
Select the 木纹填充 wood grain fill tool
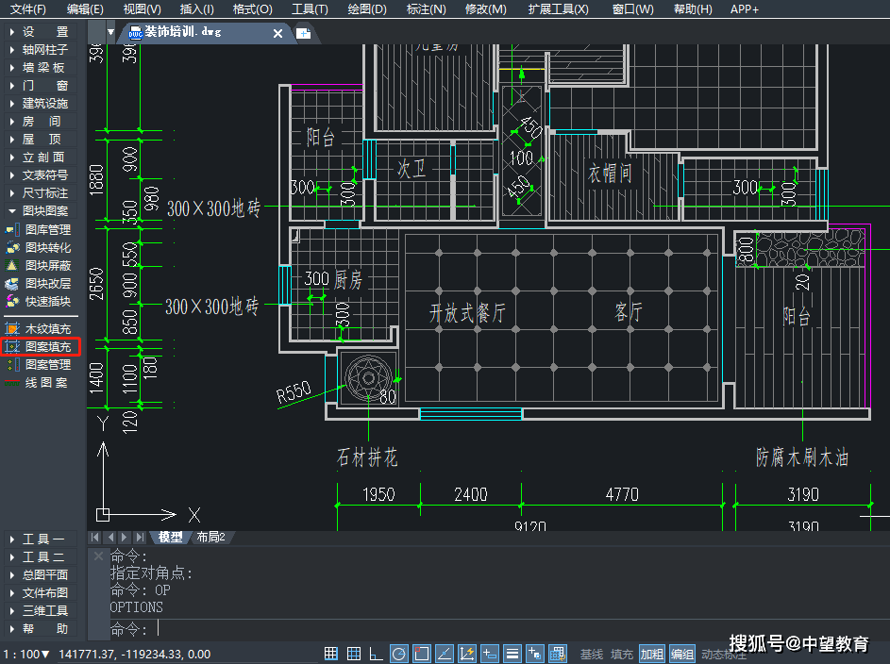coord(47,329)
